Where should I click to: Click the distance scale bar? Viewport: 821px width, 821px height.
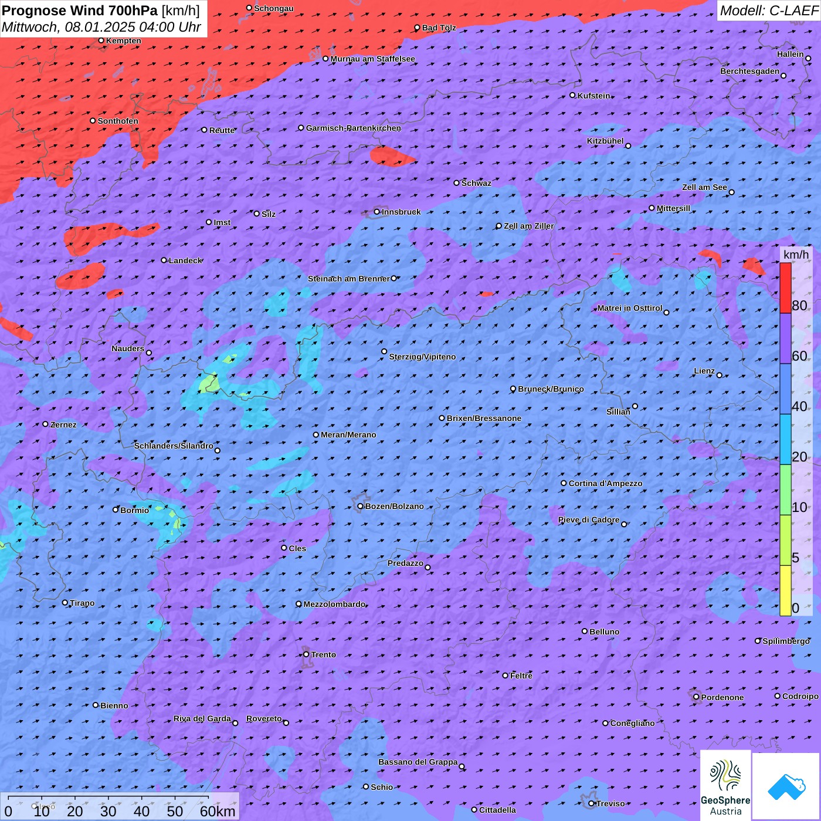click(120, 806)
